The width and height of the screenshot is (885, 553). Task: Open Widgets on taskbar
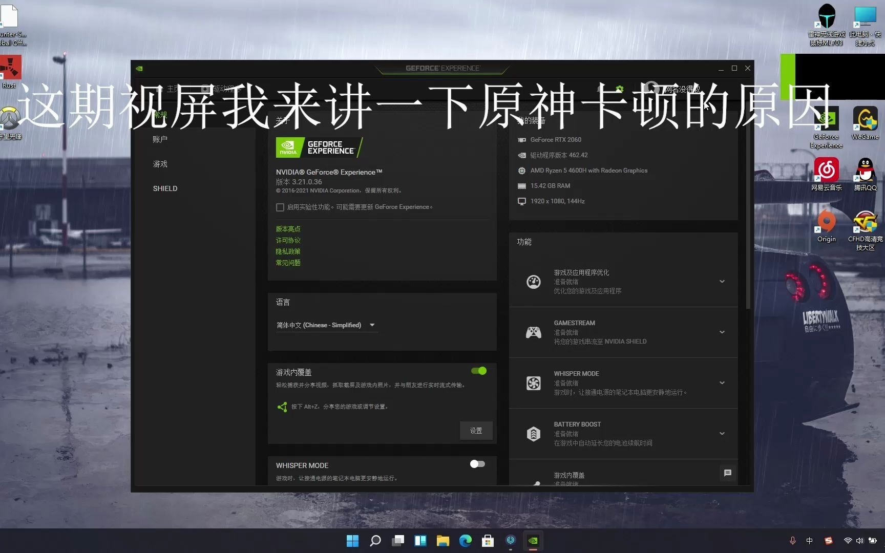(420, 541)
